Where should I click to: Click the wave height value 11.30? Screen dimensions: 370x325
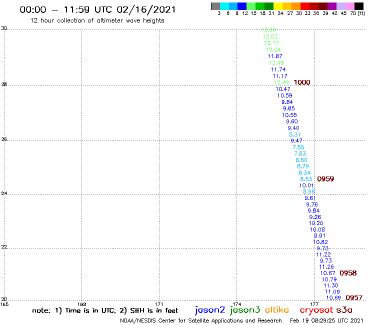pos(331,285)
